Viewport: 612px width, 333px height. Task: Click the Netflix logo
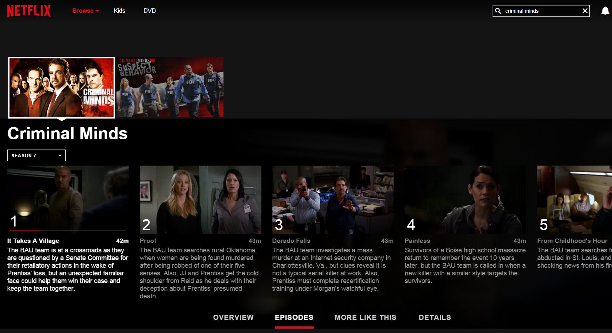pyautogui.click(x=29, y=11)
